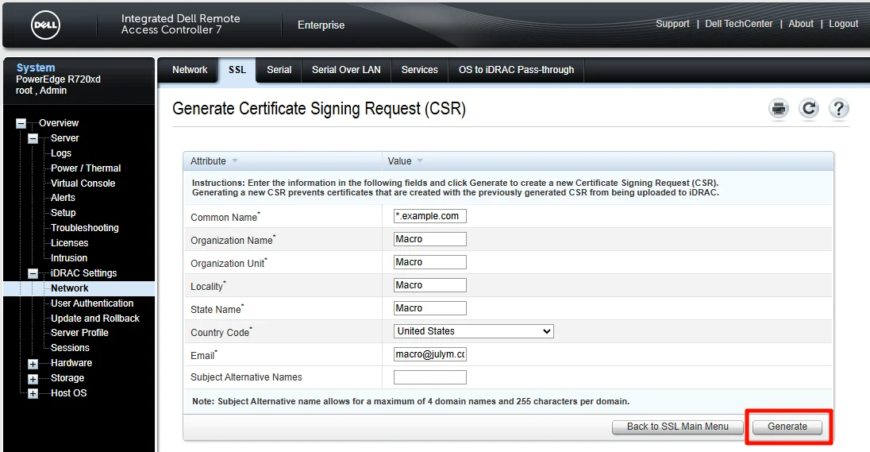Expand the Host OS tree node
This screenshot has width=870, height=452.
[x=33, y=394]
